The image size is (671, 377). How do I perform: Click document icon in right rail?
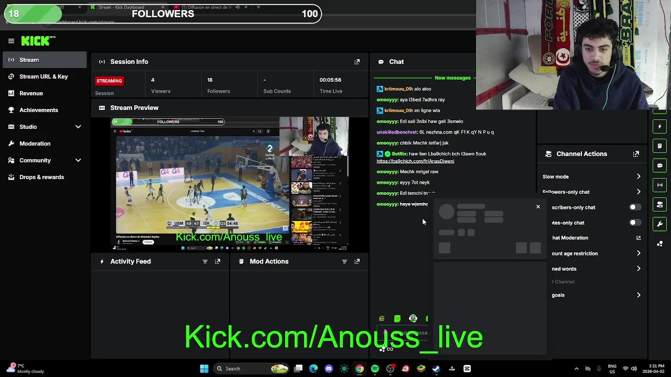(660, 146)
